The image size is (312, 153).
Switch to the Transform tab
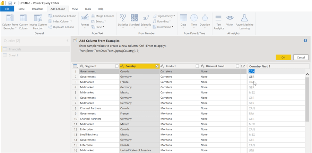(x=37, y=9)
